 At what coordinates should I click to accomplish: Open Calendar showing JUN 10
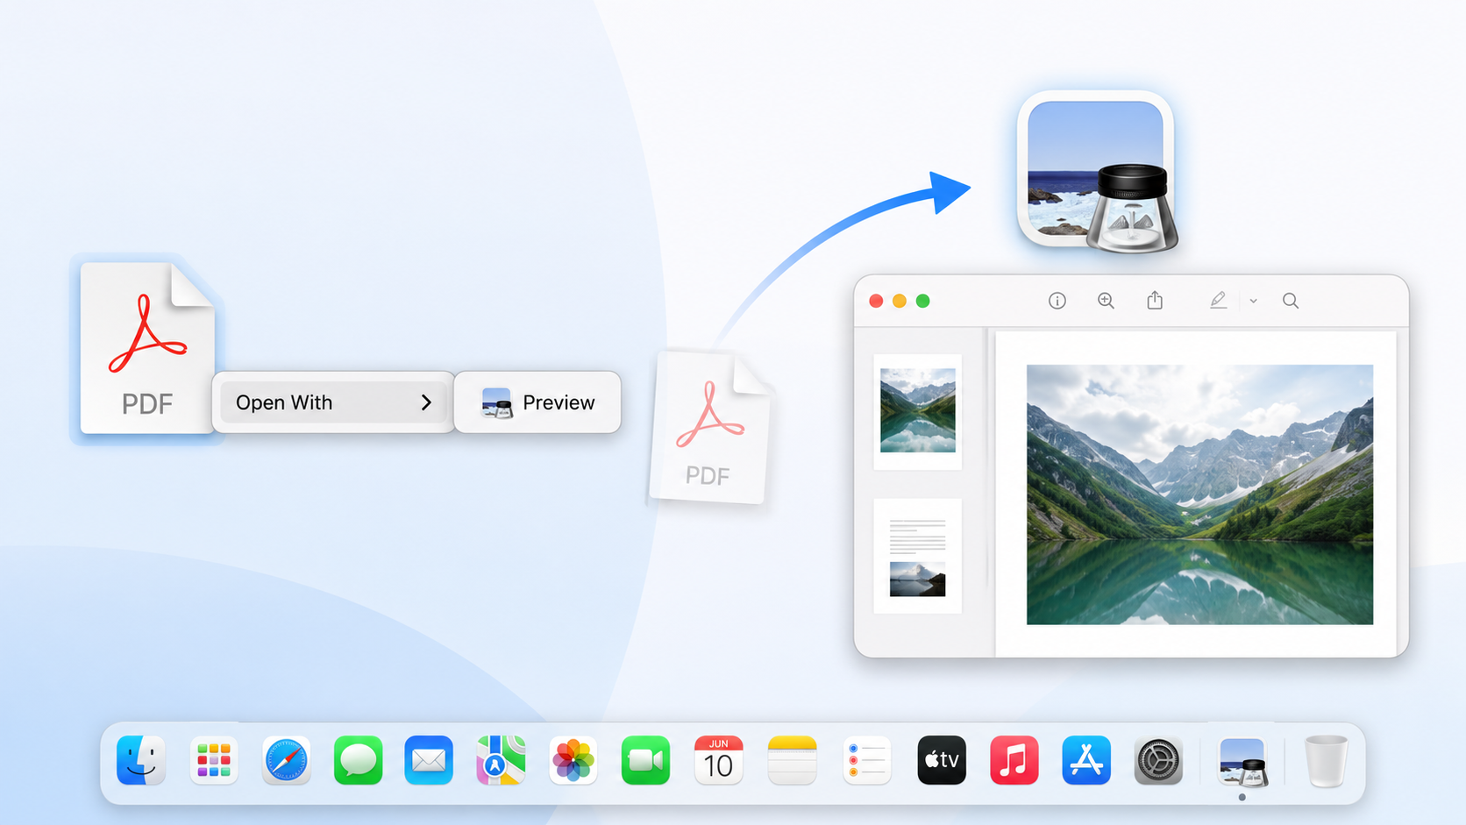718,760
